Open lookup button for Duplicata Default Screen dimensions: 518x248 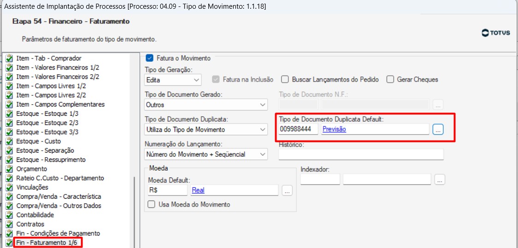click(438, 130)
